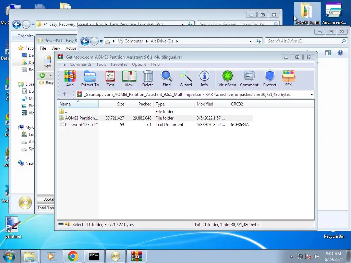Open Options menu in WinRAR
Viewport: 351px width, 263px height.
click(139, 64)
